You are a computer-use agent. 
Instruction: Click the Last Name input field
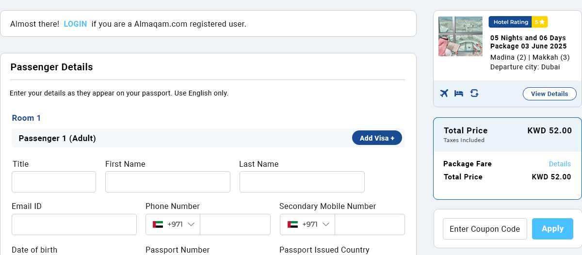point(302,182)
